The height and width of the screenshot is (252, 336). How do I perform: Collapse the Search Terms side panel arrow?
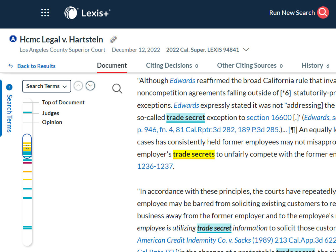pyautogui.click(x=9, y=87)
